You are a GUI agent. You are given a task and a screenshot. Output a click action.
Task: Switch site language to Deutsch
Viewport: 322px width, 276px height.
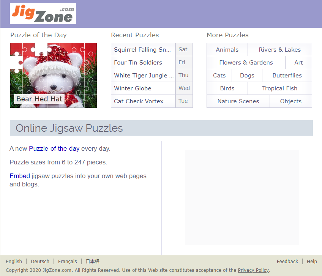(40, 261)
